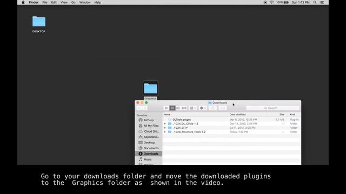346x194 pixels.
Task: Open AirDrop in sidebar
Action: 148,120
